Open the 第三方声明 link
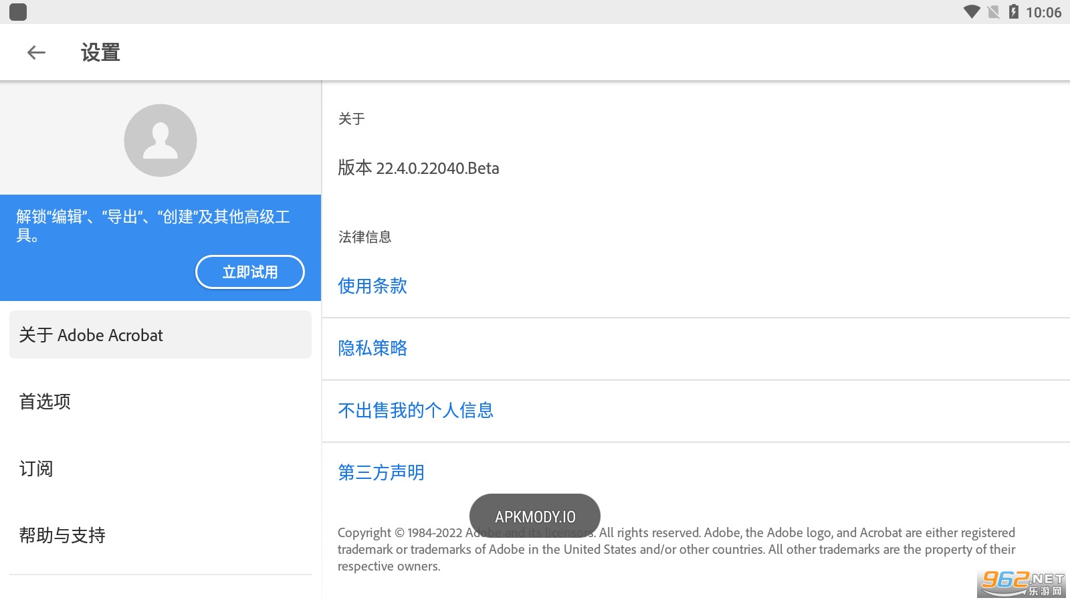This screenshot has width=1070, height=602. click(381, 473)
